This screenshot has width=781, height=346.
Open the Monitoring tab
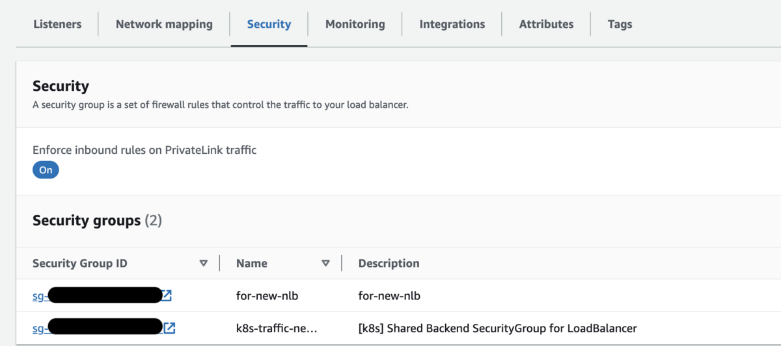point(355,24)
